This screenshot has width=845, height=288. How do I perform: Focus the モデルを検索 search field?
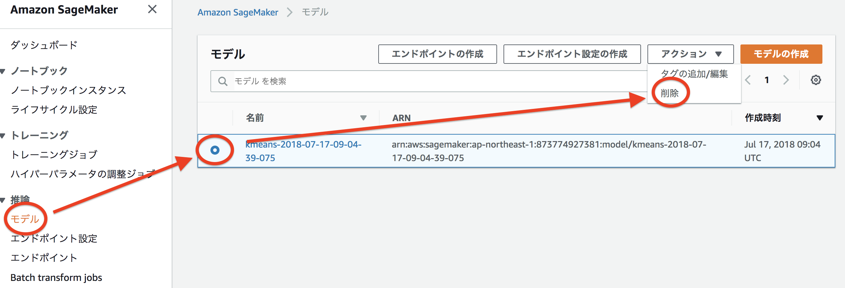click(426, 81)
